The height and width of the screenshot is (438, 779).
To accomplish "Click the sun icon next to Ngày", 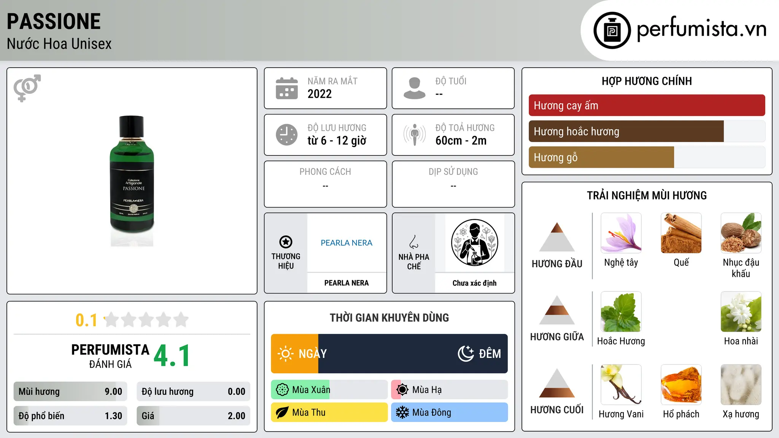I will [285, 354].
